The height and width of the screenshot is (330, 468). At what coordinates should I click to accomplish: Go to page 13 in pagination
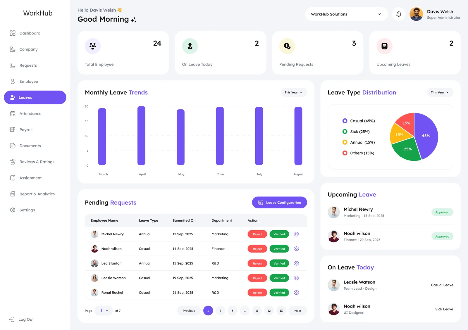click(281, 311)
